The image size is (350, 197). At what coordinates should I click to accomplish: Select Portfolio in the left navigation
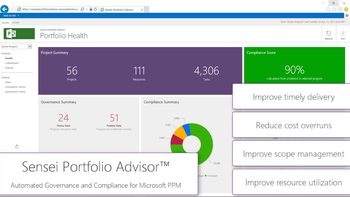pos(6,54)
